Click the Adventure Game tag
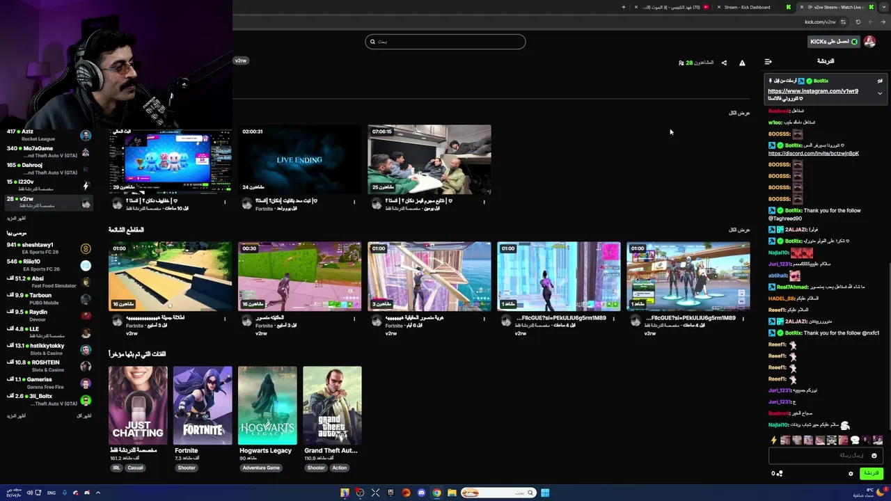 click(x=261, y=468)
